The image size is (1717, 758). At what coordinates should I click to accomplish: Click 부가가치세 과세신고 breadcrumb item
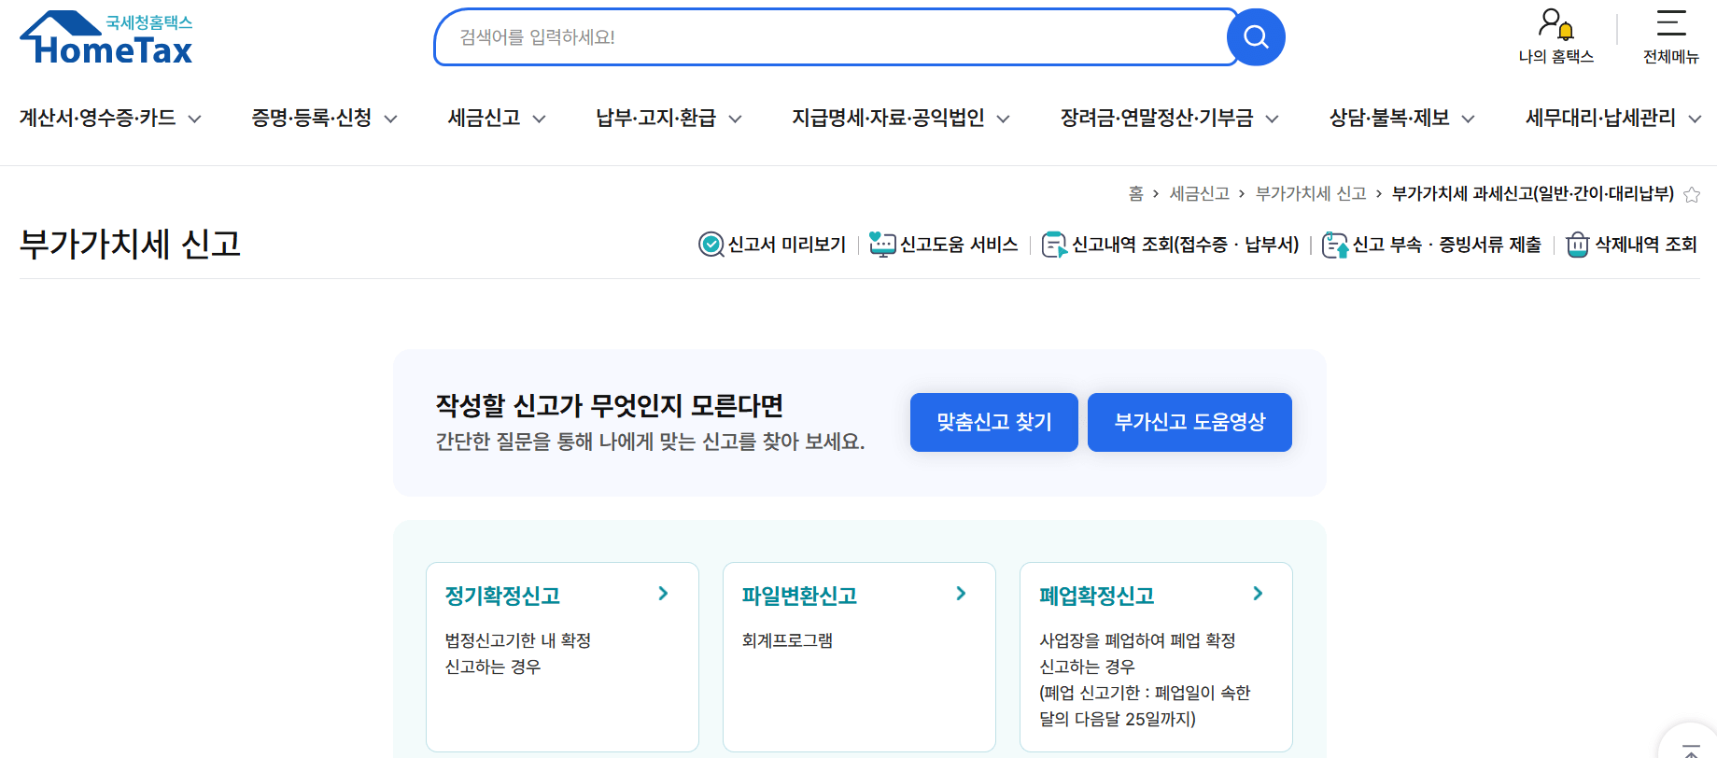pyautogui.click(x=1532, y=193)
